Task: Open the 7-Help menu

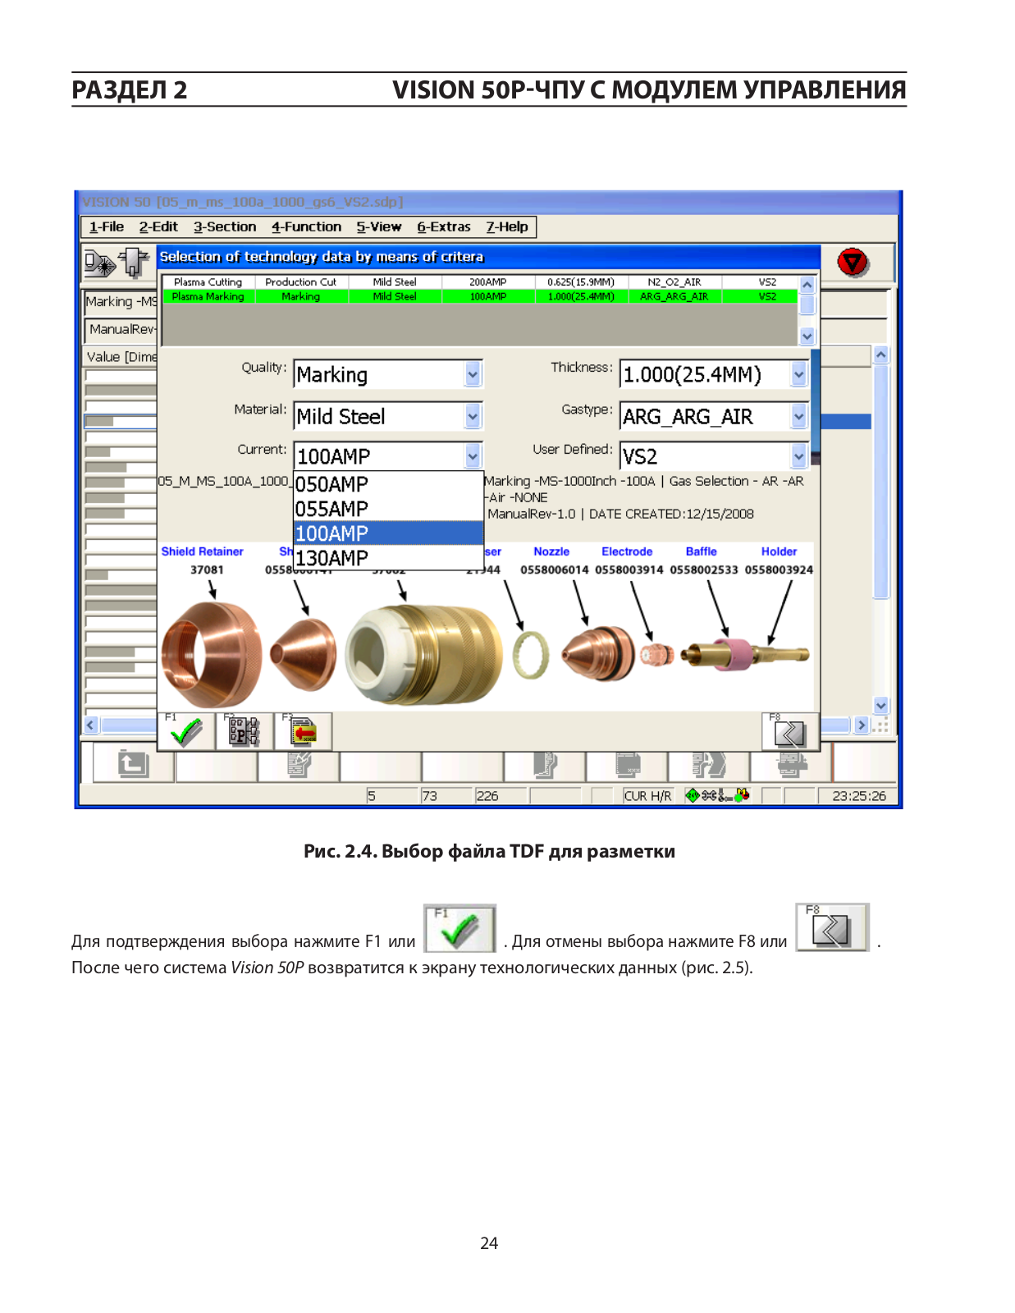Action: click(x=507, y=226)
